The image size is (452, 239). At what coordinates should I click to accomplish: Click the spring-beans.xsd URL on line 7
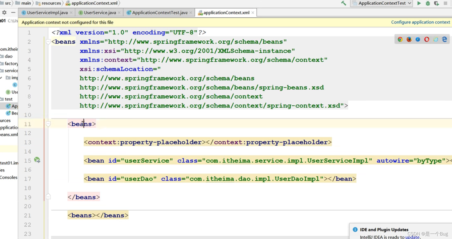pyautogui.click(x=202, y=88)
